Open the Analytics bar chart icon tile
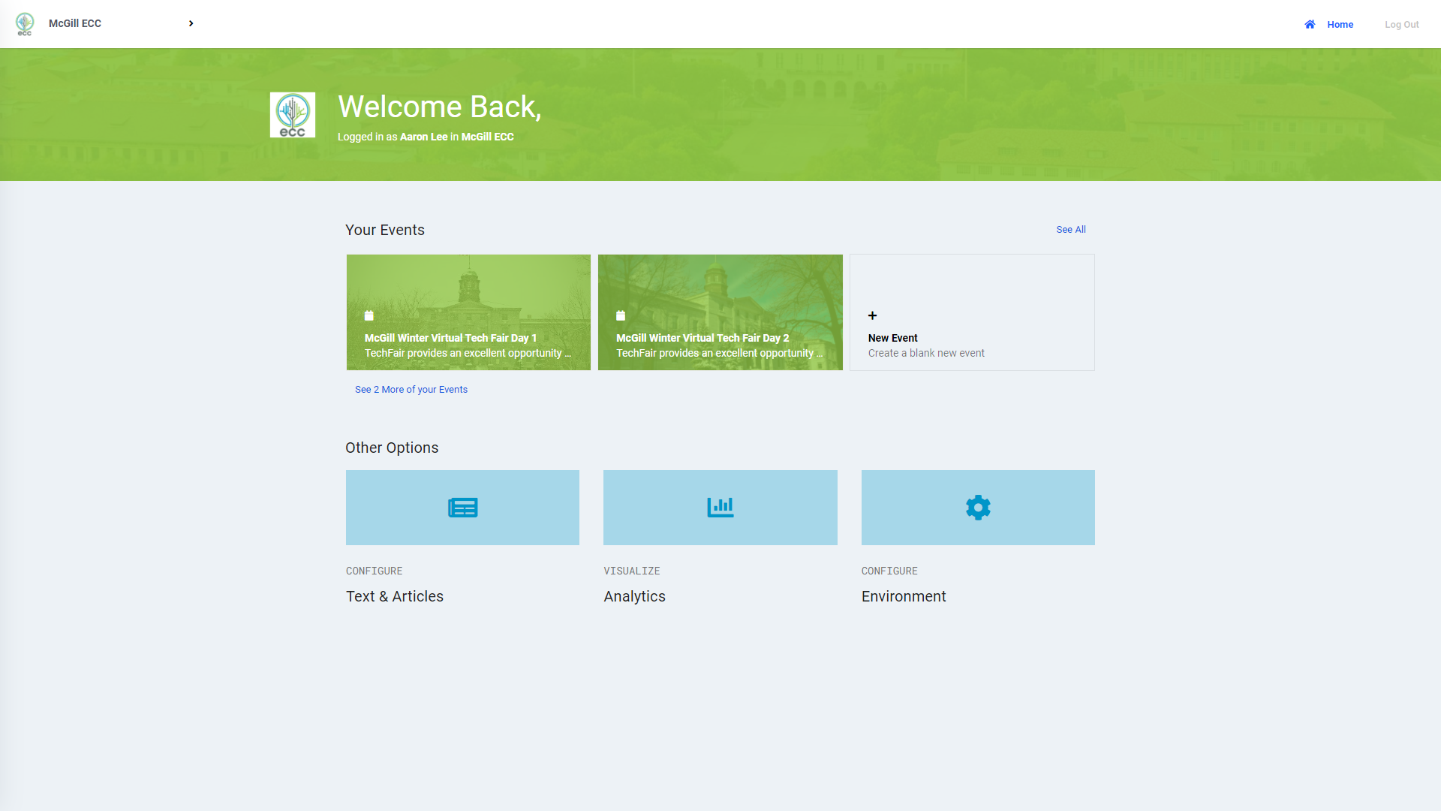Image resolution: width=1441 pixels, height=811 pixels. click(720, 508)
